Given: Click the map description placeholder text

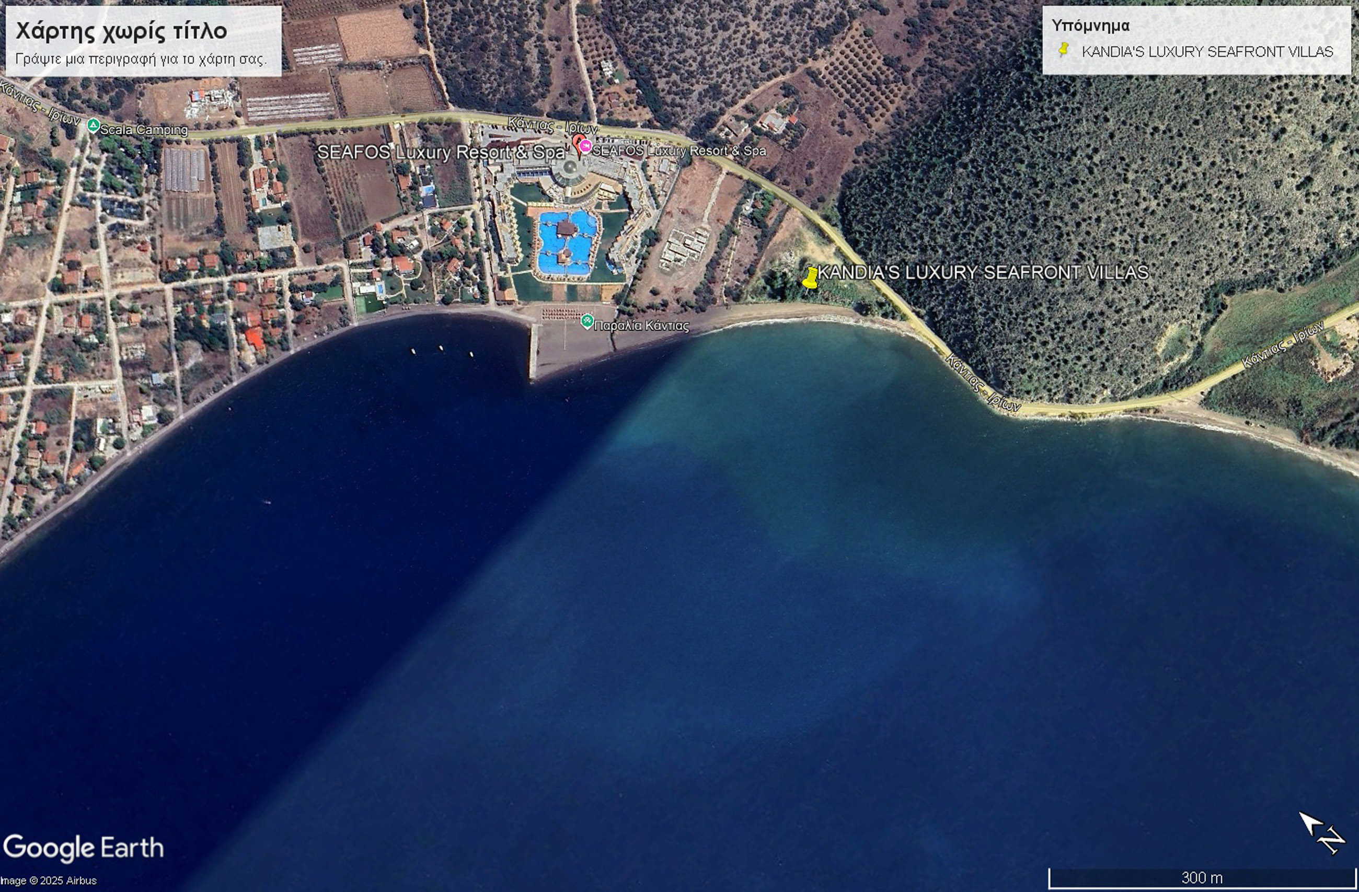Looking at the screenshot, I should coord(141,59).
